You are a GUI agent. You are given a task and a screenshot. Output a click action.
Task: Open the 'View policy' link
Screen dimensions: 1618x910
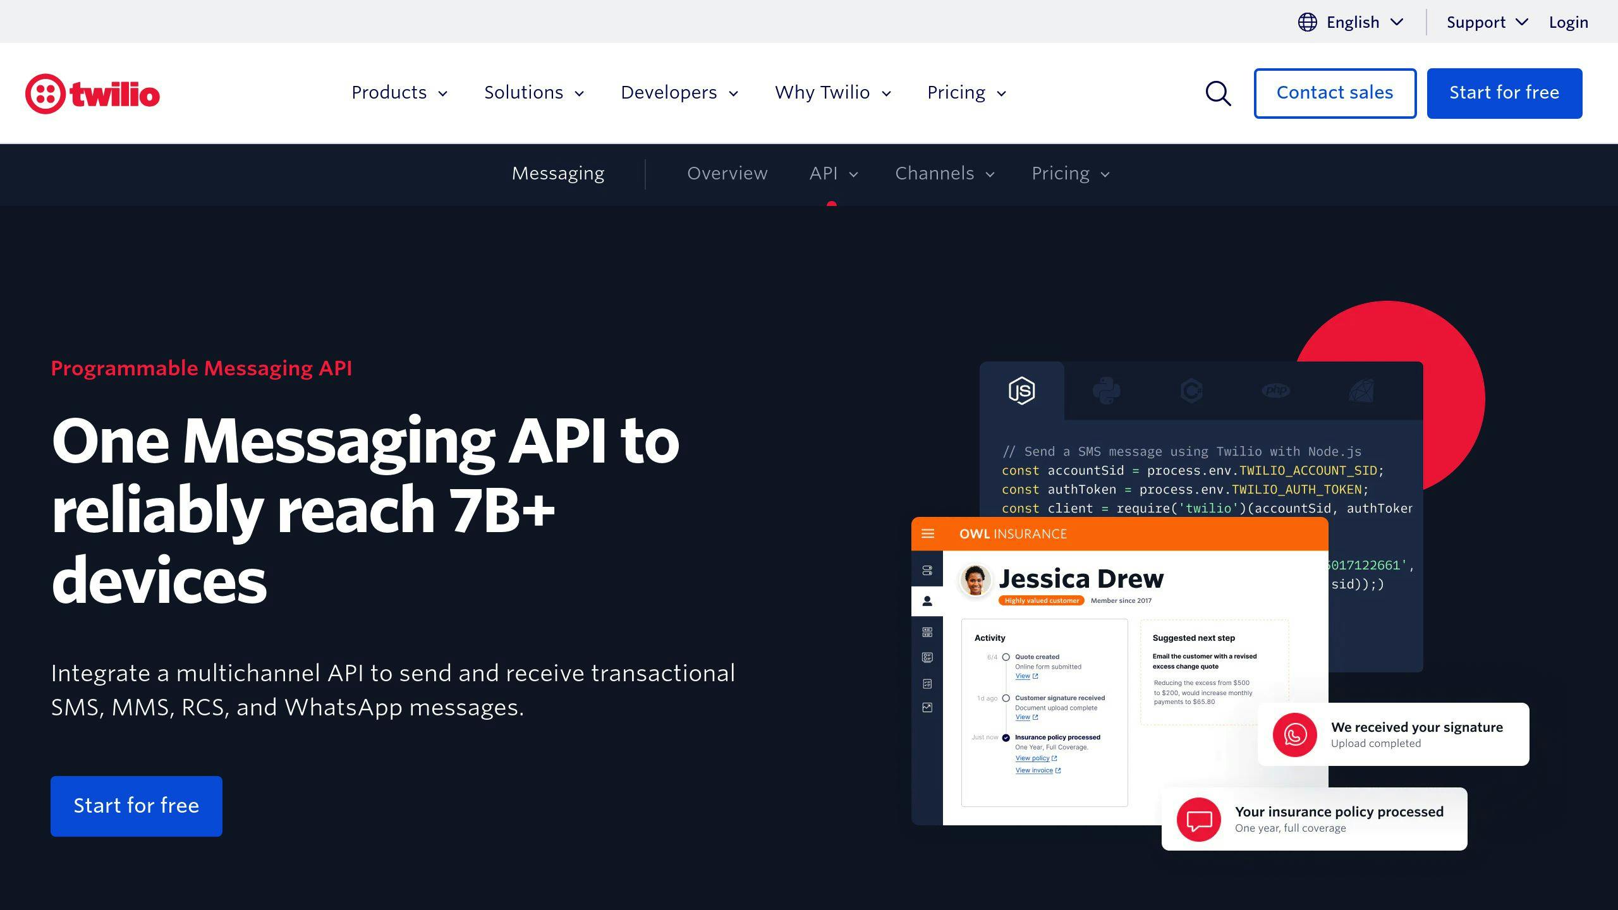1033,758
